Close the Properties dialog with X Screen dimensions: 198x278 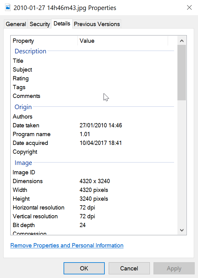click(x=189, y=8)
